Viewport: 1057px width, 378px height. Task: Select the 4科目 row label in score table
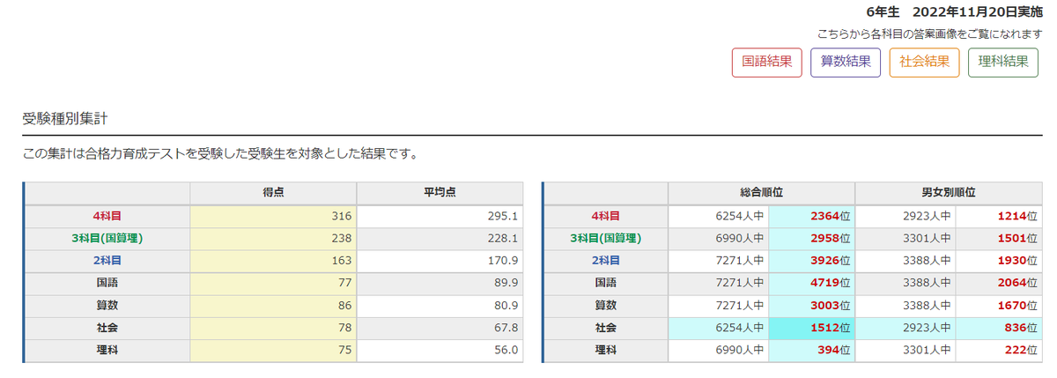click(107, 216)
